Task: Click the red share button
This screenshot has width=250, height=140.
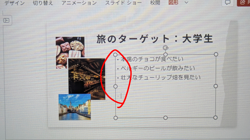Action: pyautogui.click(x=243, y=2)
